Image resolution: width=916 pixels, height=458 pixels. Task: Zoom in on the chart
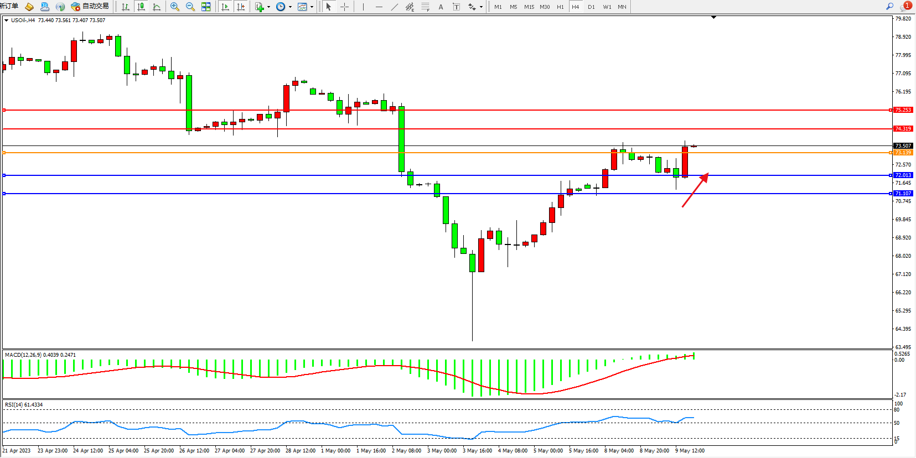coord(175,7)
